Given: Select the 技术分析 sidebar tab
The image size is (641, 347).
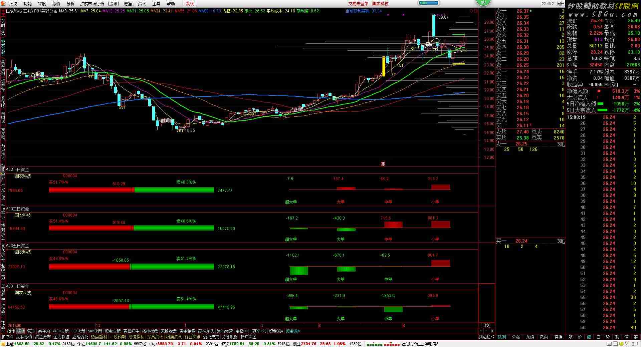Looking at the screenshot, I should [3, 47].
